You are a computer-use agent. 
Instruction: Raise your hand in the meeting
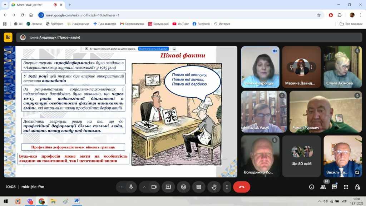[x=214, y=187]
